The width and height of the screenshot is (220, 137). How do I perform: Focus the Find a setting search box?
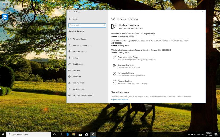pos(87,25)
